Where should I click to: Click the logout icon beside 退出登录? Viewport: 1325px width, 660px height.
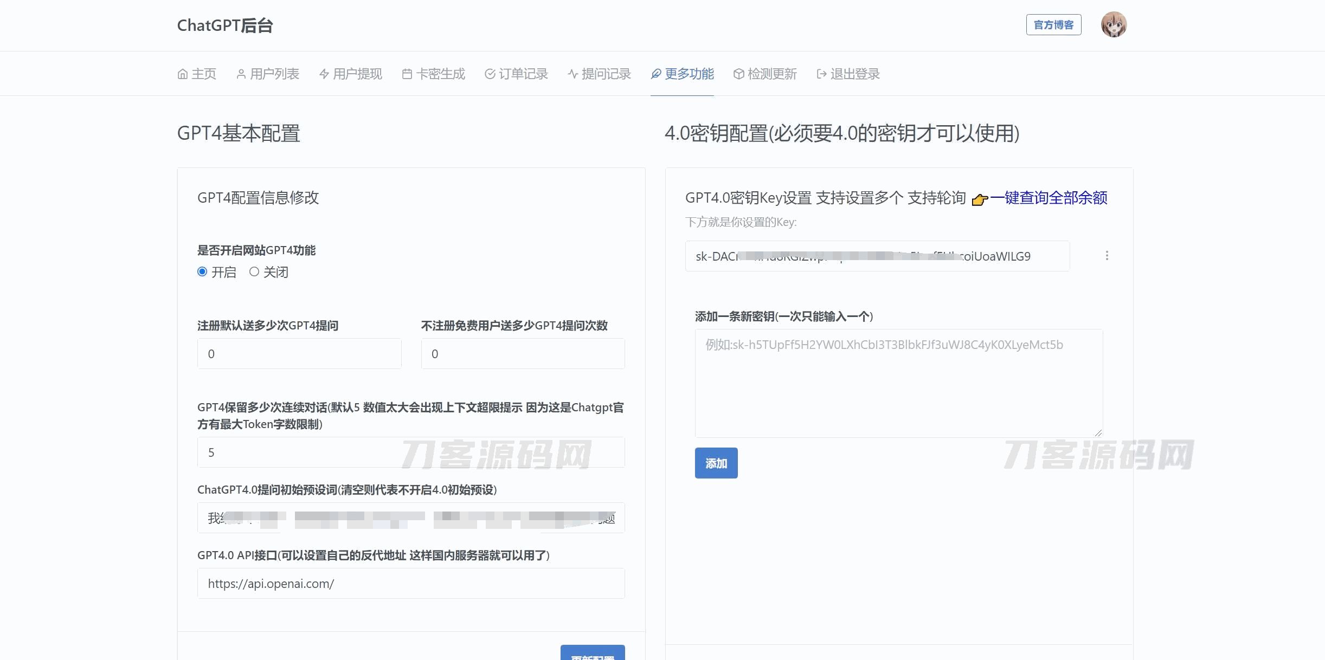821,74
